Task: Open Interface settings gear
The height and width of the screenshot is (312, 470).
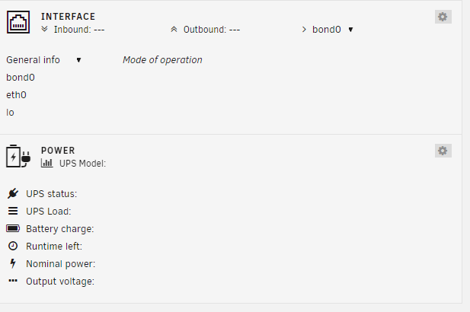Action: click(443, 17)
